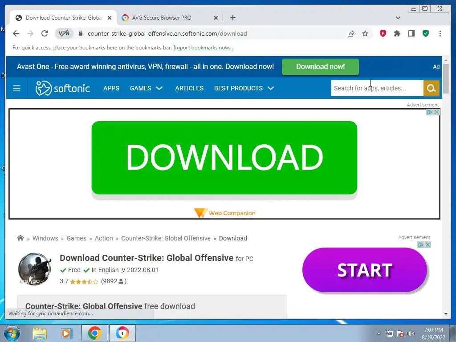Image resolution: width=456 pixels, height=342 pixels.
Task: Close the AVG Secure Browser PRO tab
Action: pos(216,18)
